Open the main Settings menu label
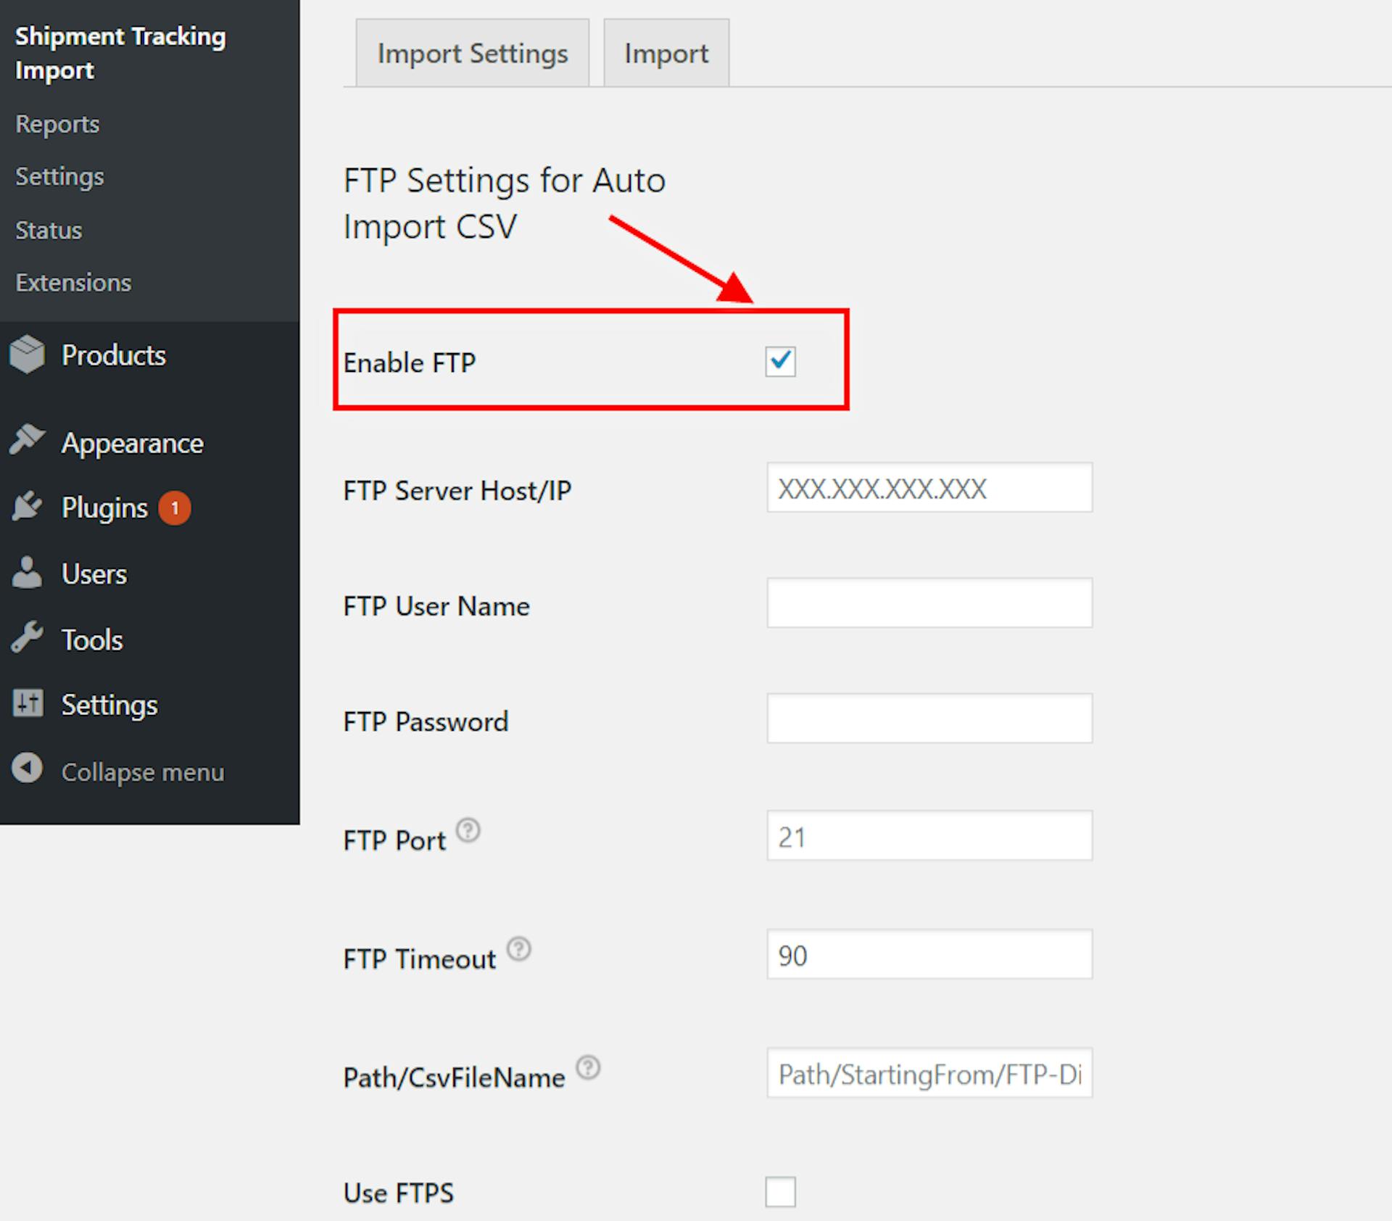This screenshot has height=1221, width=1392. pyautogui.click(x=109, y=705)
